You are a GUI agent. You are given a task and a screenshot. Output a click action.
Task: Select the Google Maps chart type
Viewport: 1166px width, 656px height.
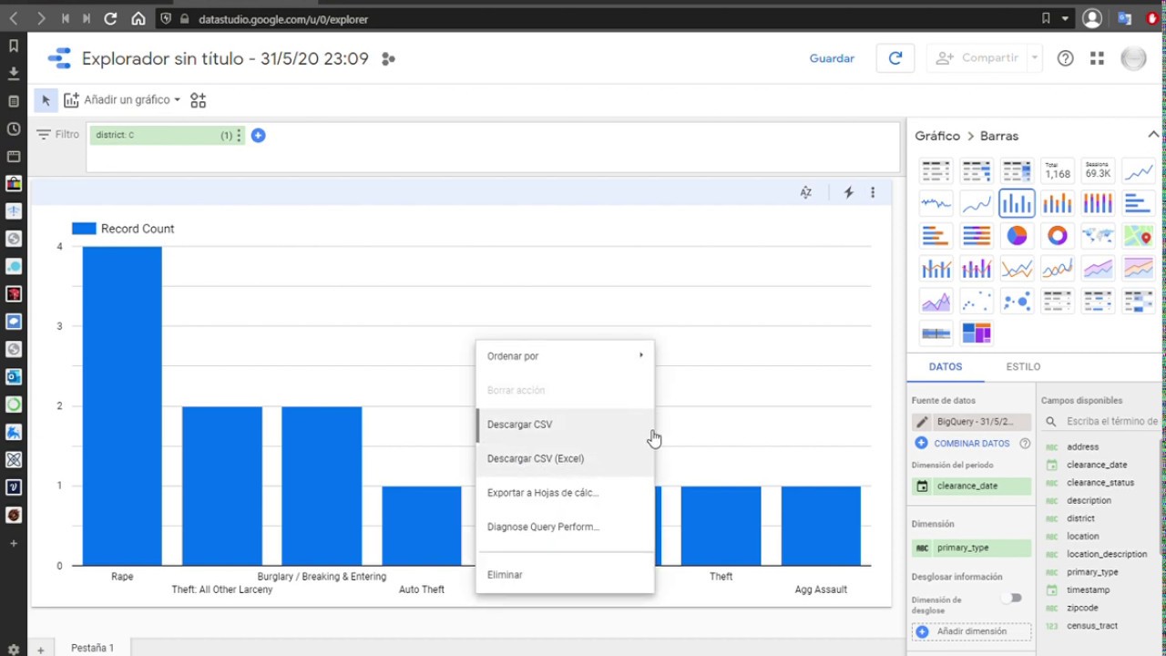tap(1139, 236)
